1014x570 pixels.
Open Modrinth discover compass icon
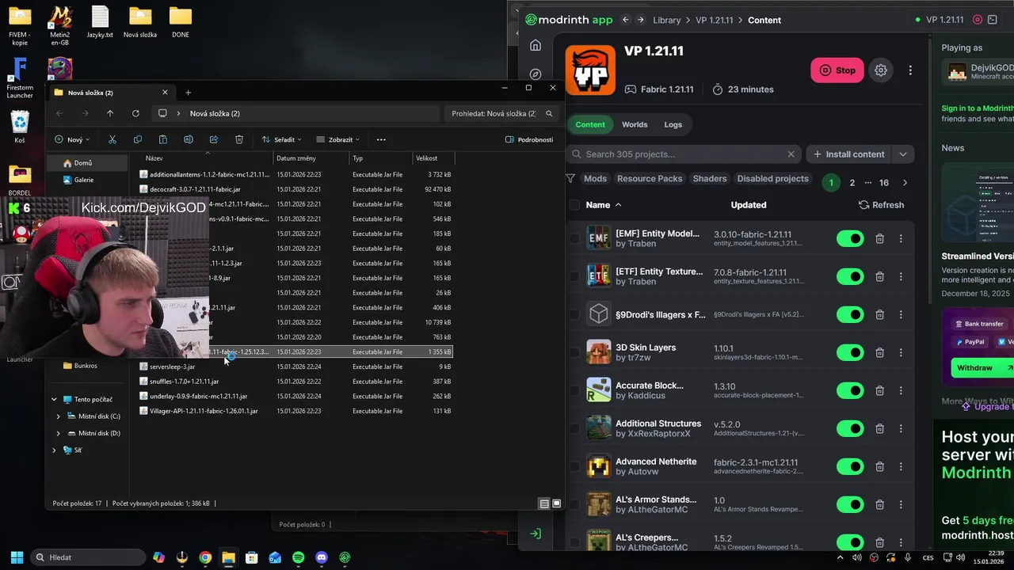(536, 74)
